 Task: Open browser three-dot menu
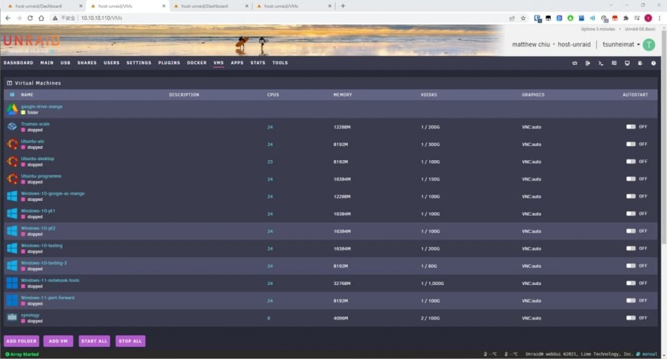tap(660, 18)
